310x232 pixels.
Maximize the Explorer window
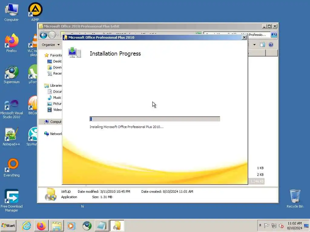click(x=269, y=26)
